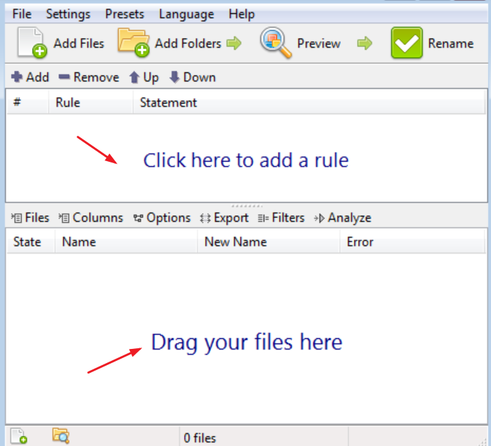The image size is (491, 446).
Task: Click the 'Click here to add a rule' text
Action: point(245,160)
